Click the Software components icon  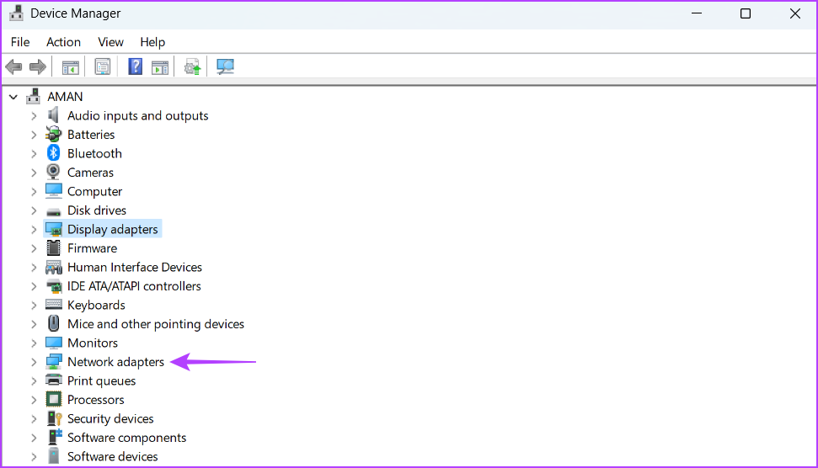(x=54, y=437)
